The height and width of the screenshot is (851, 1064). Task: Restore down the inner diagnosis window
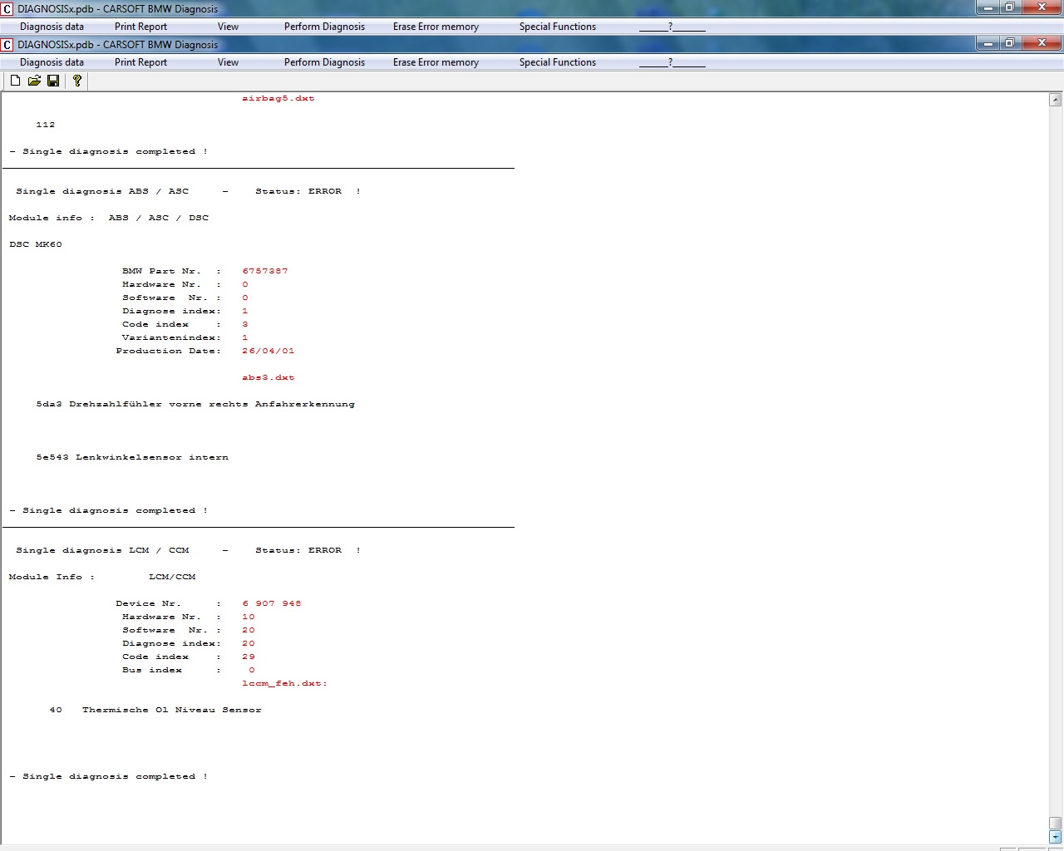(1009, 42)
